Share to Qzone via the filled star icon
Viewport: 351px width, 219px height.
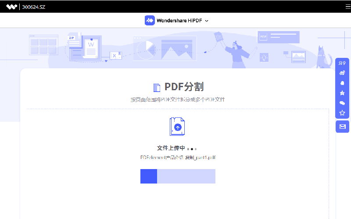click(x=342, y=93)
